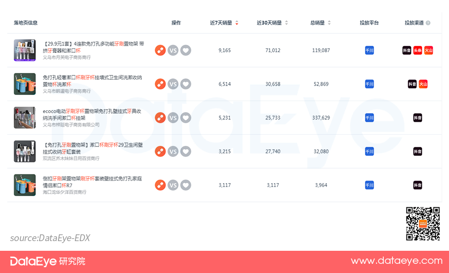Sort by 总销量 arrows

[329, 23]
